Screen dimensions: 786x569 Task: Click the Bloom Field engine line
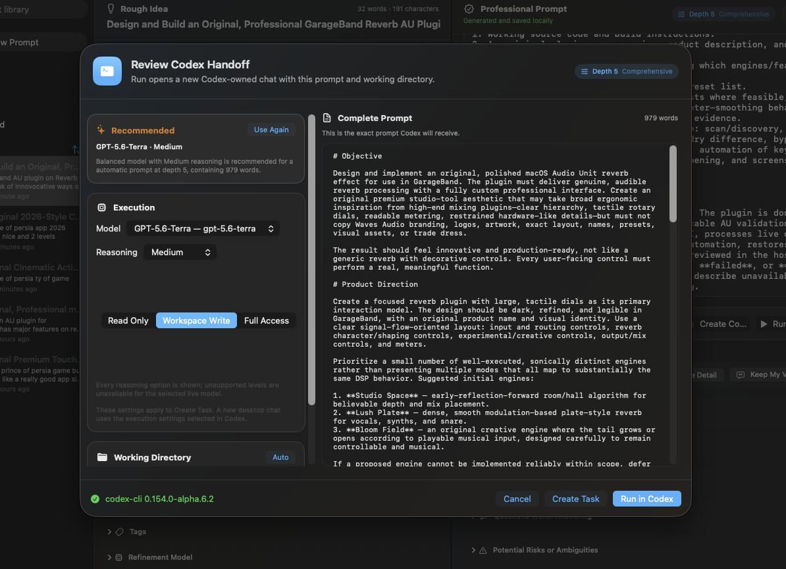pos(494,438)
